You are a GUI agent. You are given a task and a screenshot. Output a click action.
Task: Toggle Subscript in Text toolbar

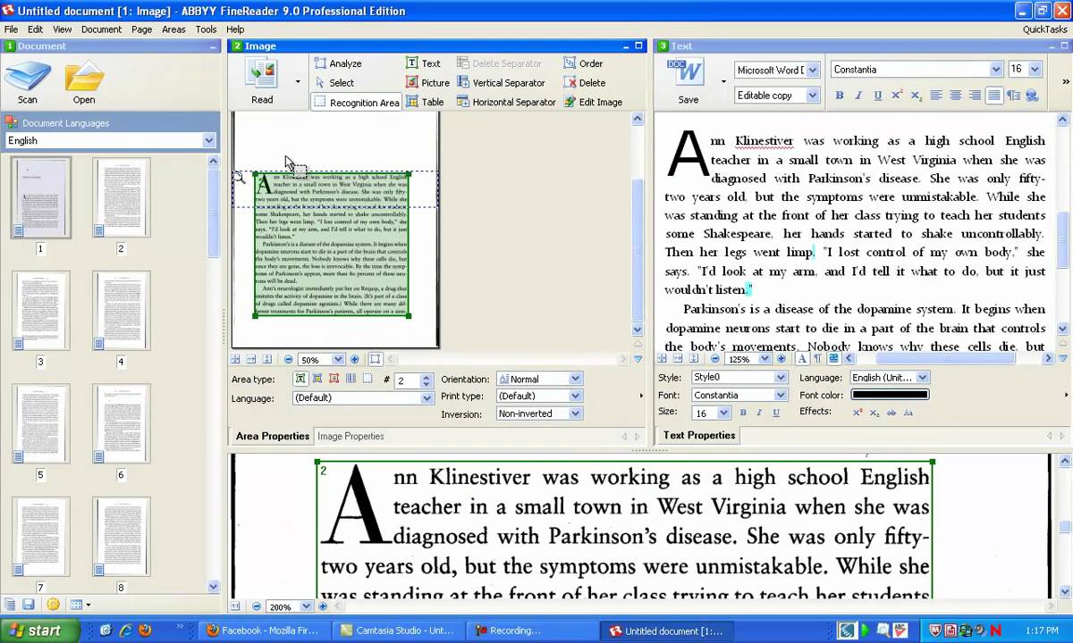pos(916,96)
